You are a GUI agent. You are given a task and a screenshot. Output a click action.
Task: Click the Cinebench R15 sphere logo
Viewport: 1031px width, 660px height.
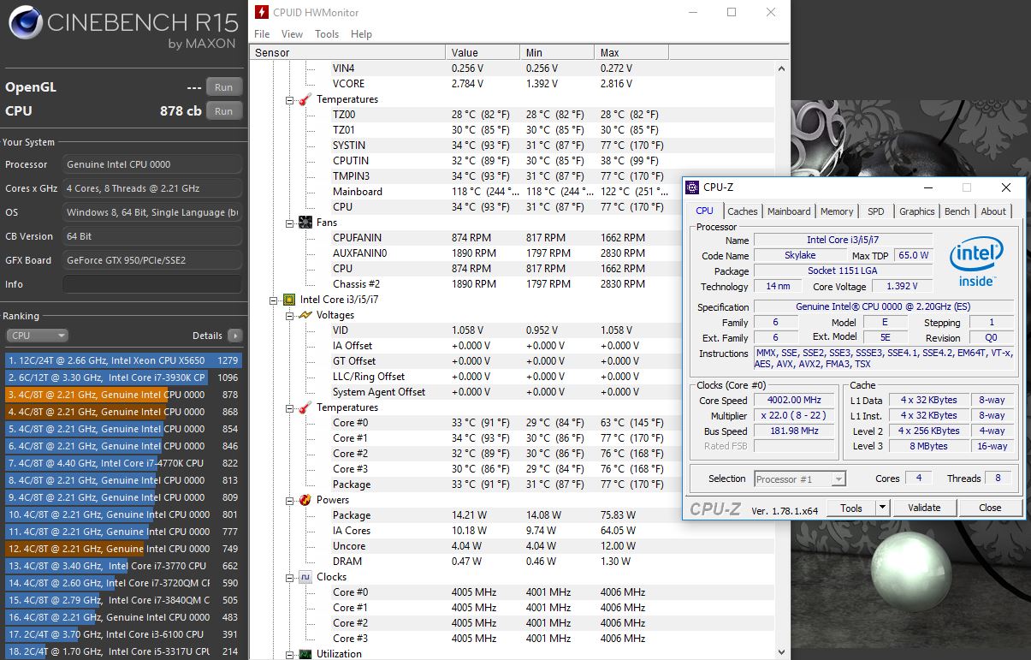tap(26, 23)
